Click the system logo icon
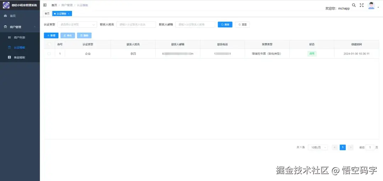 tap(6, 5)
